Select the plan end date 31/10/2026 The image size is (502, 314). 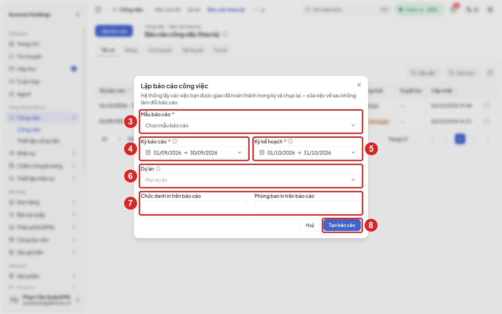click(317, 152)
